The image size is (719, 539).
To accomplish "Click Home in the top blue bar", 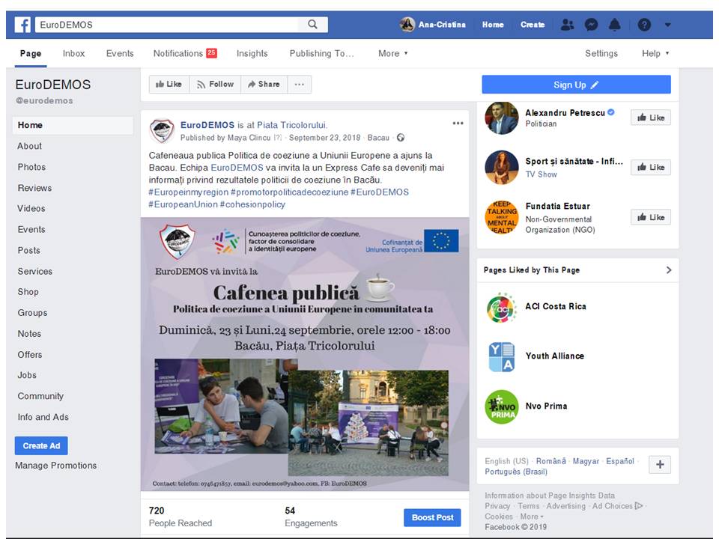I will pos(493,25).
